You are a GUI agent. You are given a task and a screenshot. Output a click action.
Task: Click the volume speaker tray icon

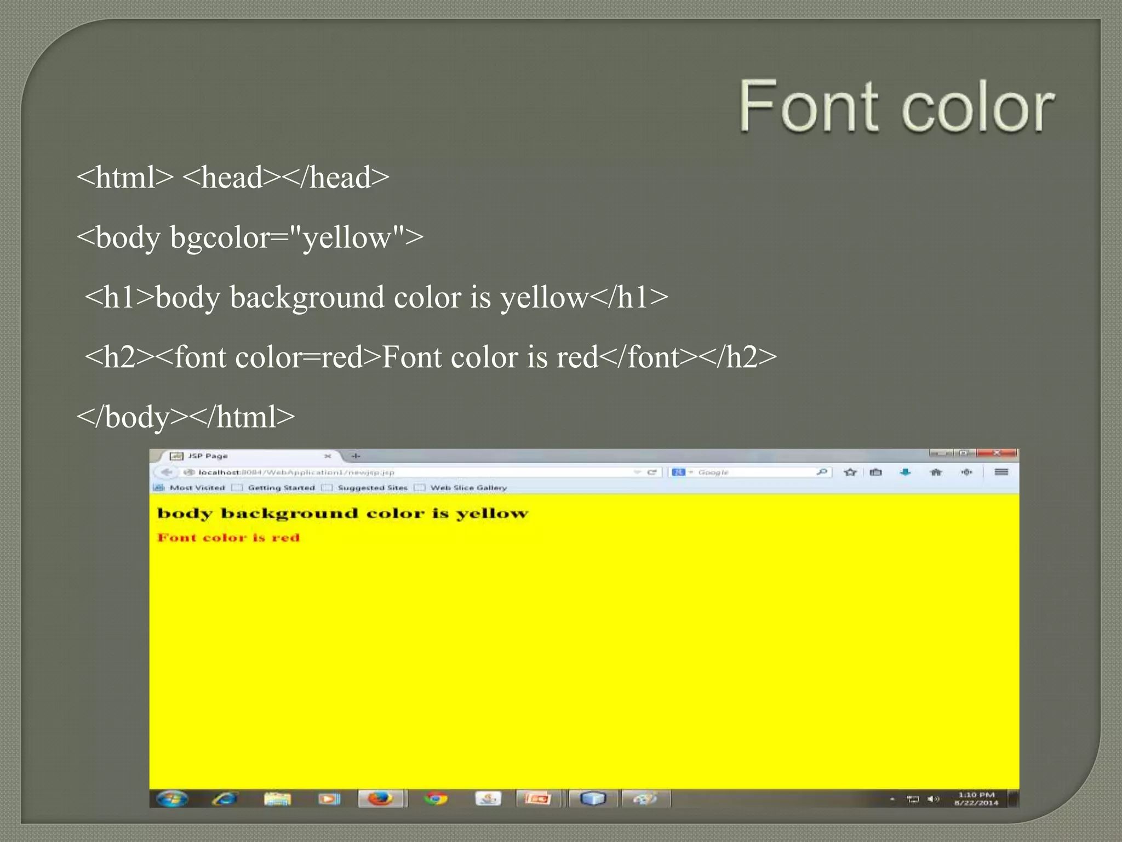click(x=933, y=799)
